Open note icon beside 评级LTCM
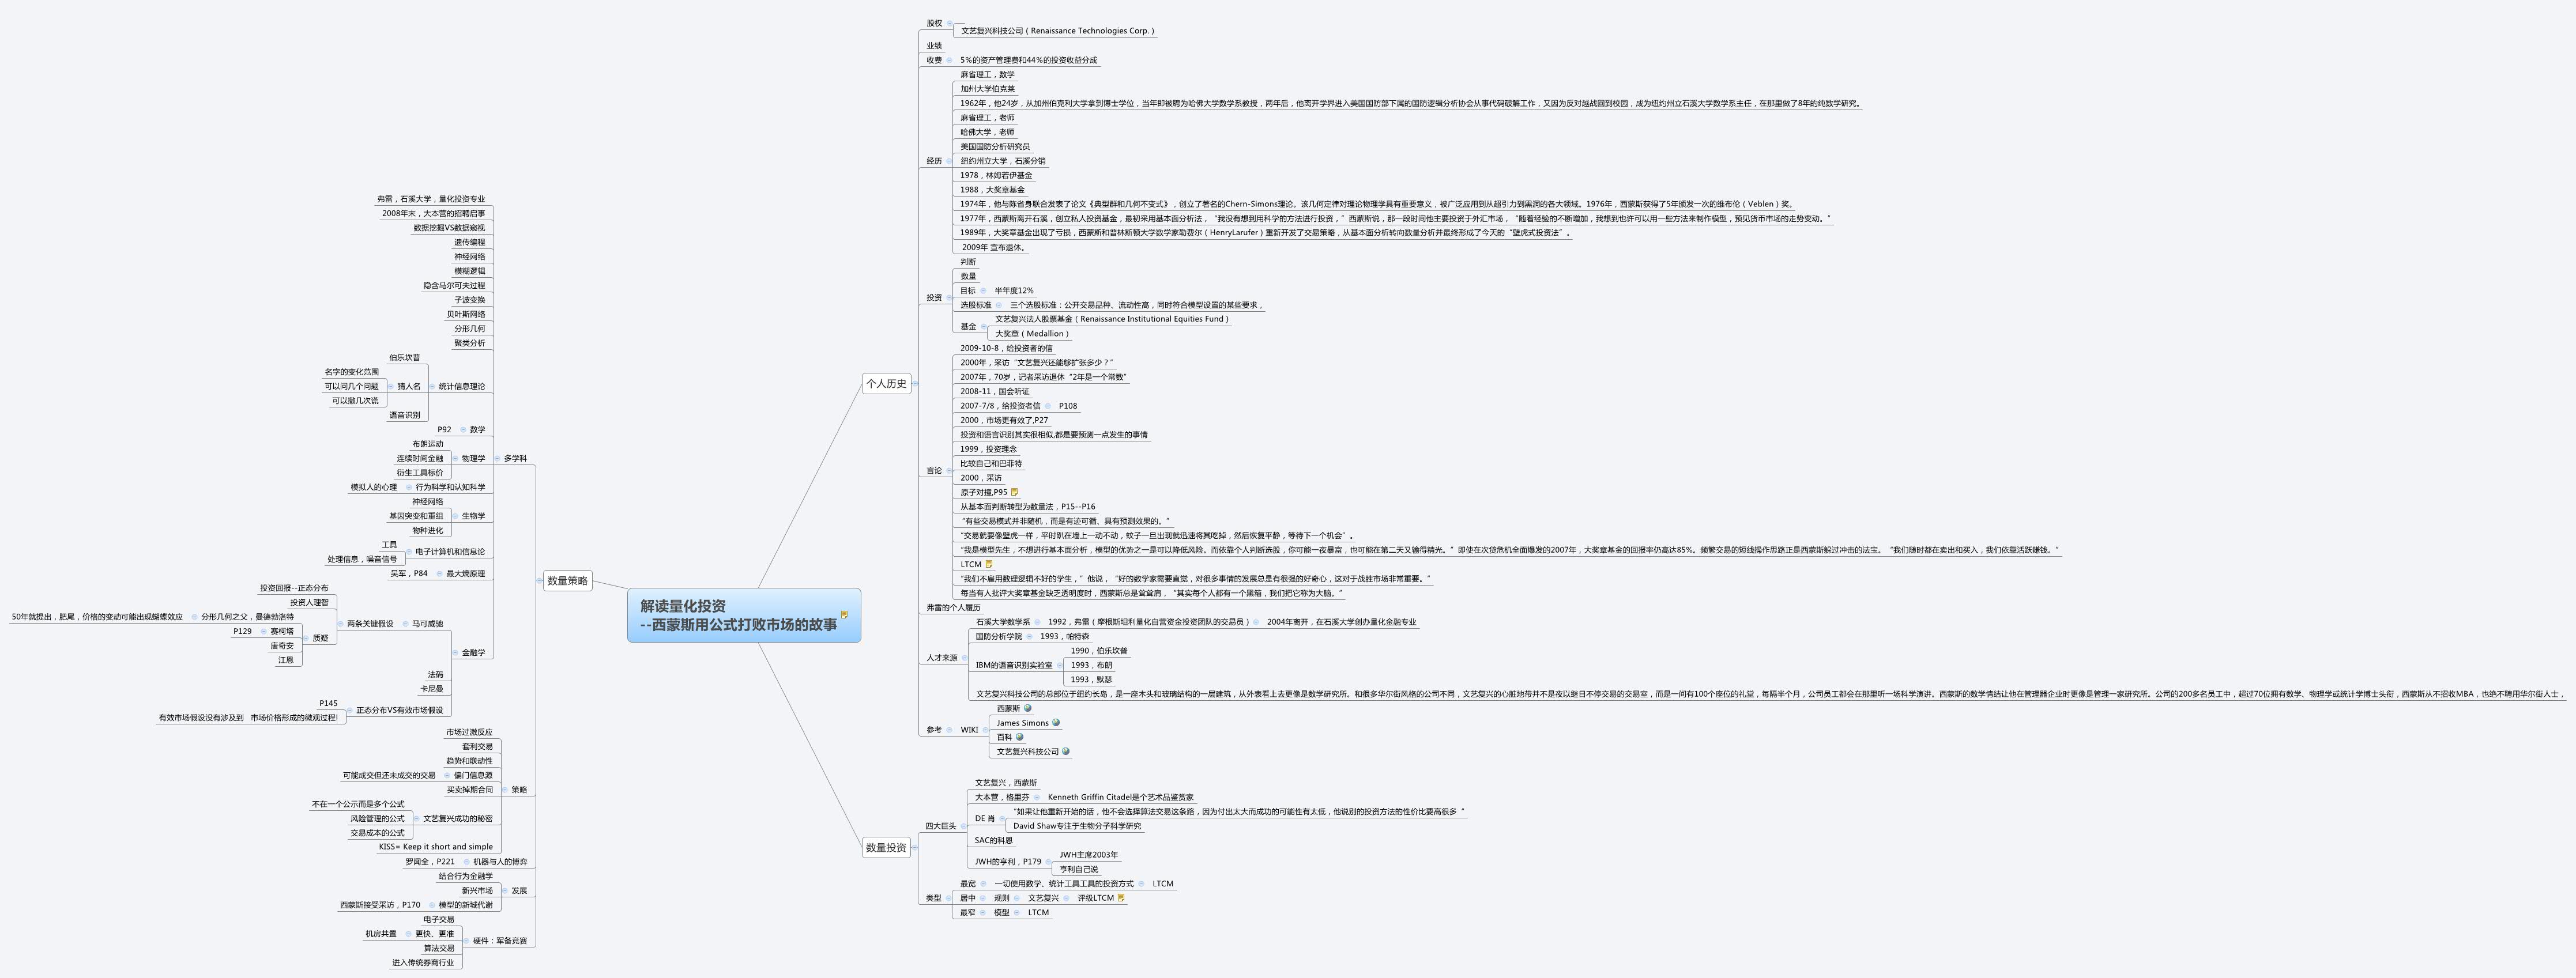 pos(1121,898)
